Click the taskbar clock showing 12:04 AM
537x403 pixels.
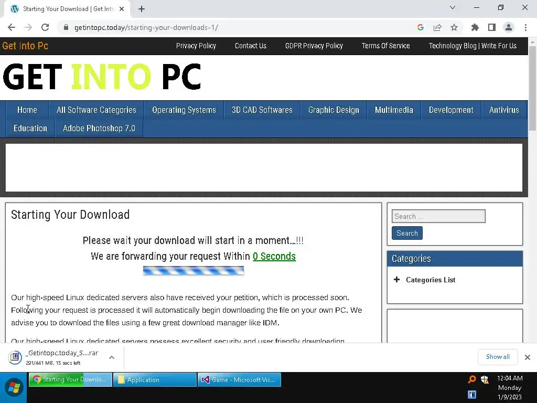pyautogui.click(x=510, y=387)
